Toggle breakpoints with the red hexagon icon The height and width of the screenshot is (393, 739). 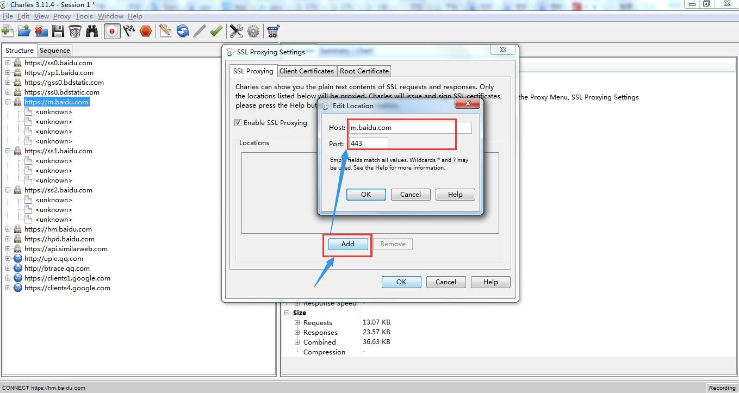[x=146, y=31]
